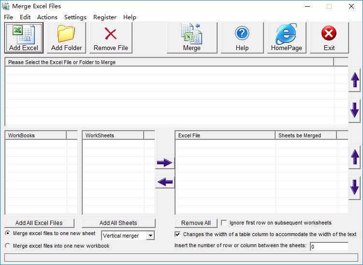Click the WorkBooks column header
Viewport: 363px width, 265px height.
(x=36, y=135)
